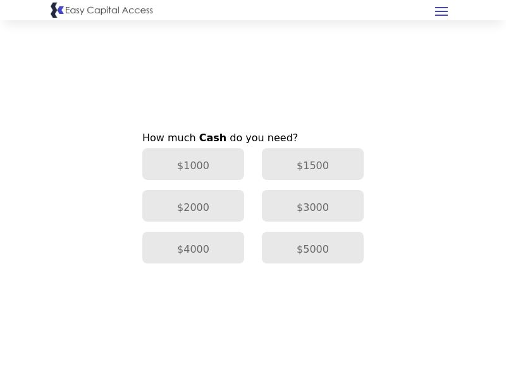Image resolution: width=506 pixels, height=380 pixels.
Task: Click the question heading text
Action: coord(220,137)
